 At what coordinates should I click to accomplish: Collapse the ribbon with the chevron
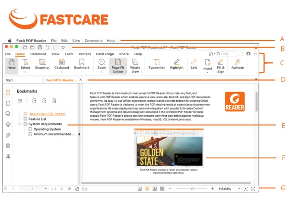pos(255,54)
